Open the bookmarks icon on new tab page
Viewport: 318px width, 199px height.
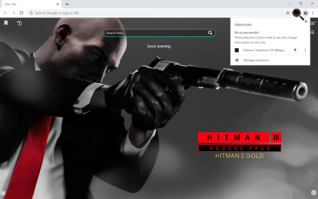[x=6, y=23]
